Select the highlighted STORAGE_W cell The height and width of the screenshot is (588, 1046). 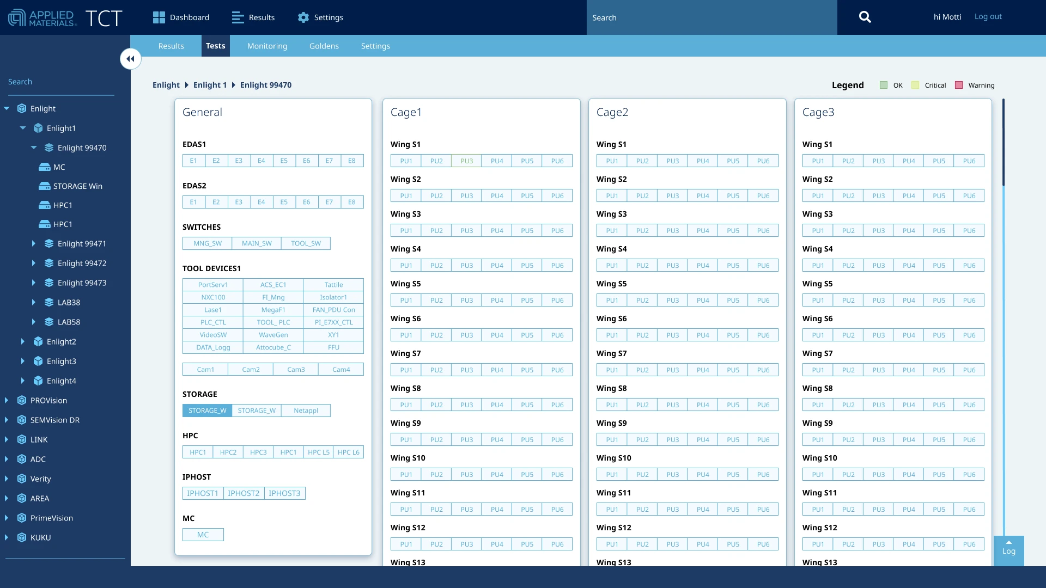pyautogui.click(x=207, y=411)
